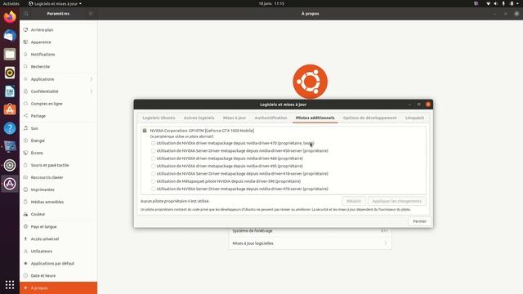Open Applications par défaut settings
Viewport: 523px width, 294px height.
tap(58, 264)
